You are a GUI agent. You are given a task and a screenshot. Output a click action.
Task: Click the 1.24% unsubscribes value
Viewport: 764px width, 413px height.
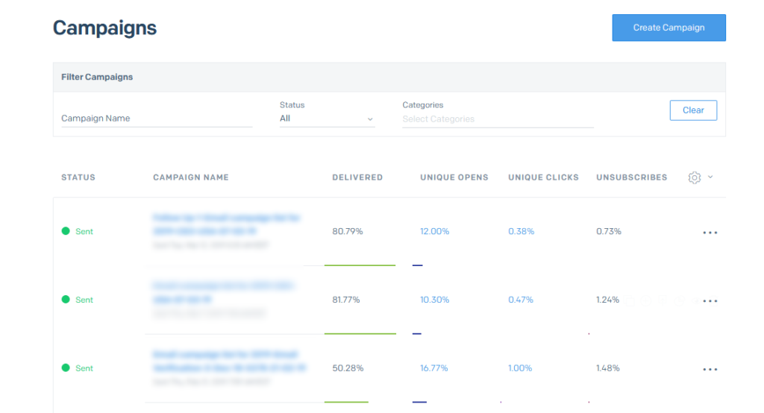607,300
